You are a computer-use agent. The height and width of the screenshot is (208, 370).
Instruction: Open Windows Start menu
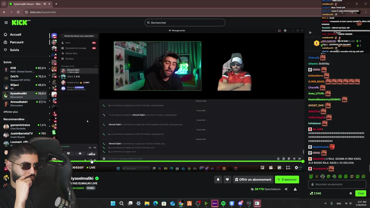click(113, 203)
